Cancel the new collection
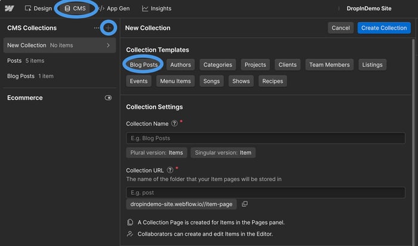 point(340,28)
